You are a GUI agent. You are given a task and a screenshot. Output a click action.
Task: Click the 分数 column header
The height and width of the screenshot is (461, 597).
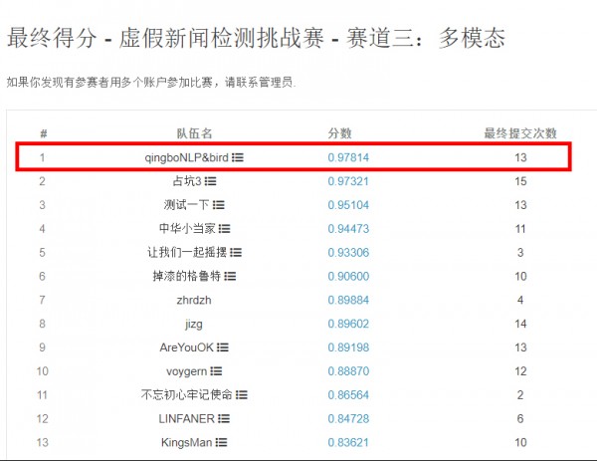(x=339, y=133)
